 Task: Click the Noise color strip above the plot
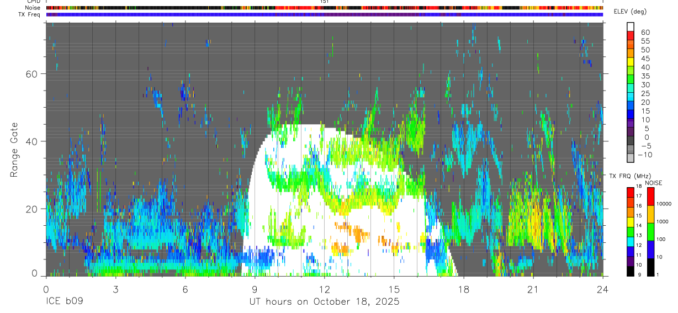(325, 8)
